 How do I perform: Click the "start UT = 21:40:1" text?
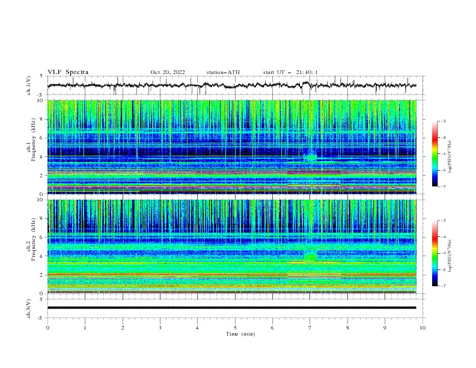290,72
